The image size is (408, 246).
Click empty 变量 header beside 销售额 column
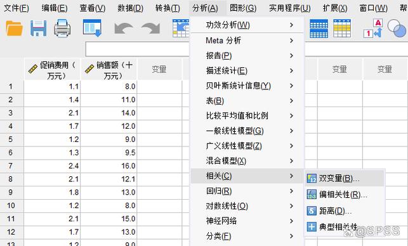[x=159, y=69]
